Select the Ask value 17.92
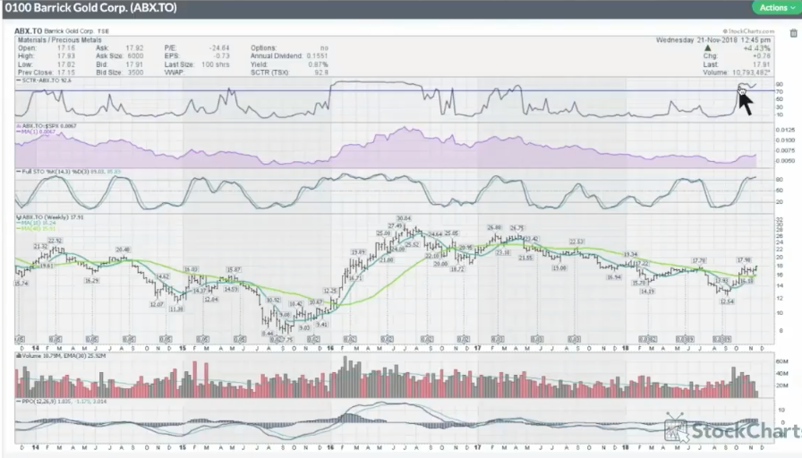 [134, 48]
